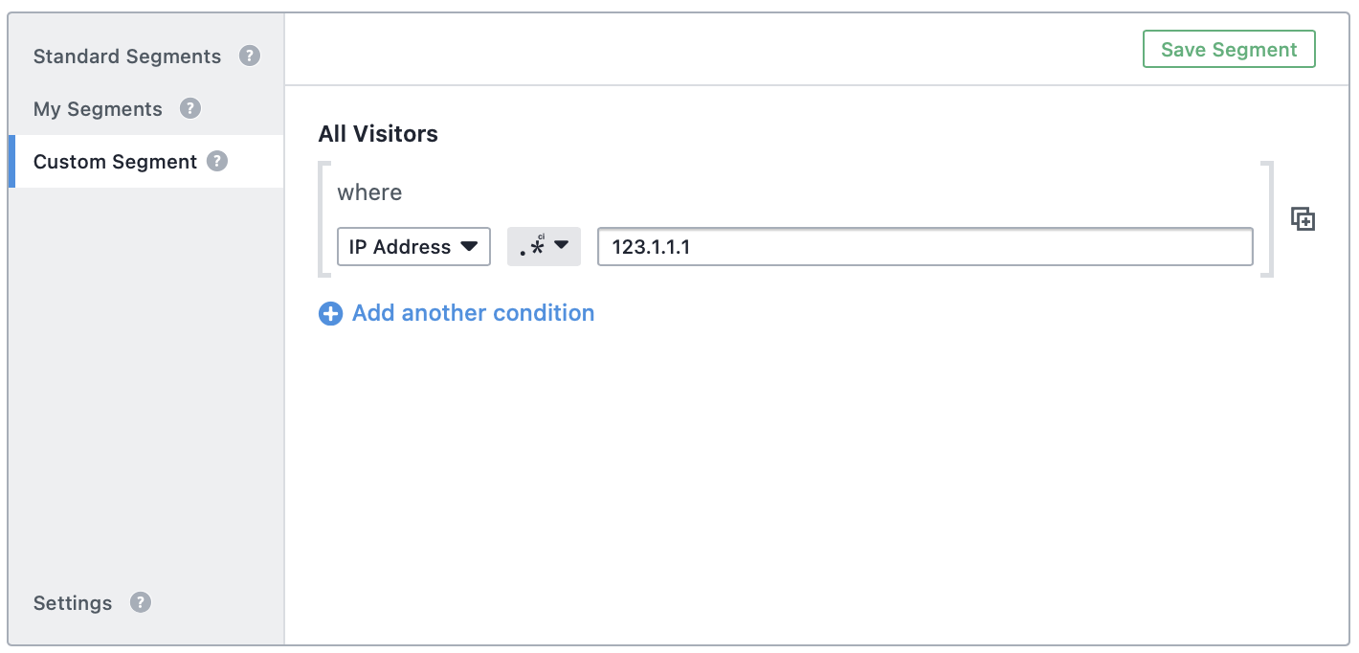Open help icon beside Settings
This screenshot has width=1359, height=653.
pos(141,602)
